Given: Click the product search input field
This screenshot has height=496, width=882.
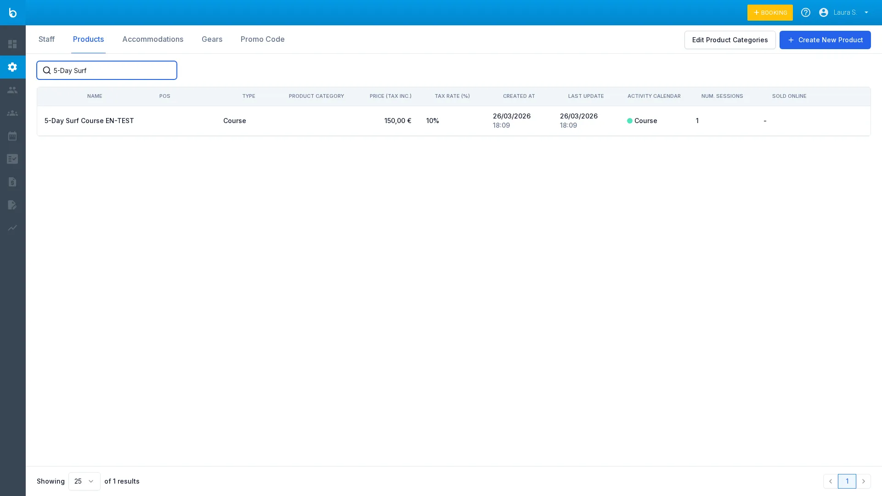Looking at the screenshot, I should tap(113, 70).
